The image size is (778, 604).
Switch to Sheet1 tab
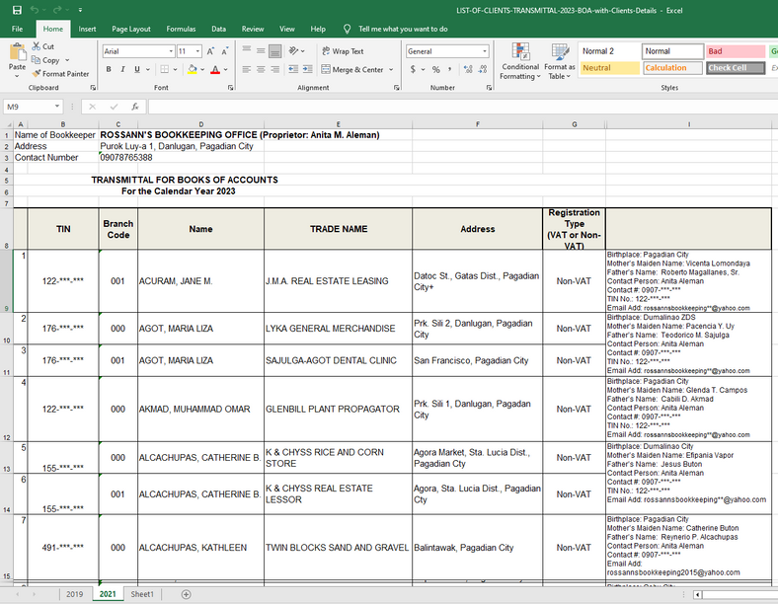click(x=142, y=594)
